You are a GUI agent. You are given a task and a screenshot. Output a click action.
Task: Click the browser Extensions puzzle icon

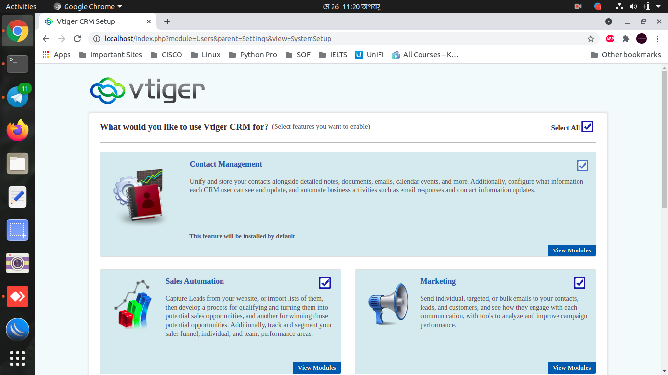point(625,38)
